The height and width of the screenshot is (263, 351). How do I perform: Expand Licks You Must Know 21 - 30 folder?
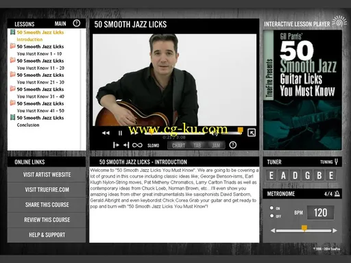tap(40, 79)
